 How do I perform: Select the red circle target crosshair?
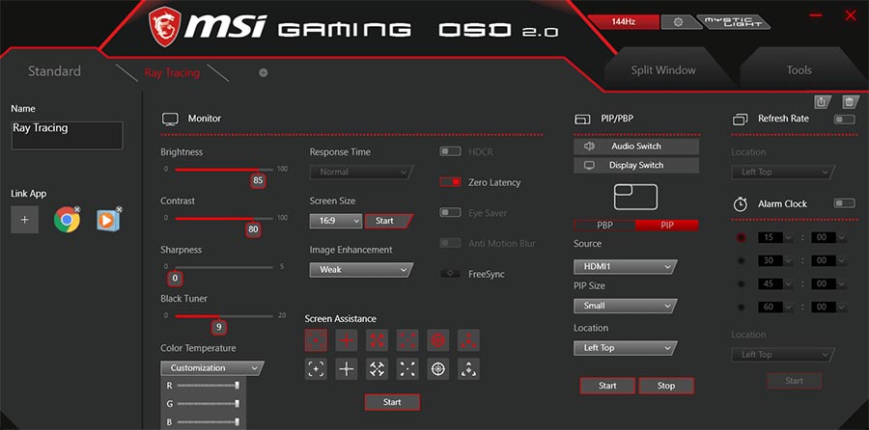click(437, 340)
